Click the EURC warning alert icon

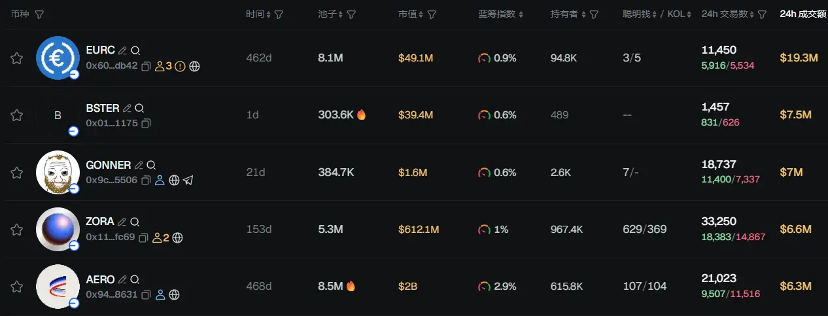tap(181, 66)
